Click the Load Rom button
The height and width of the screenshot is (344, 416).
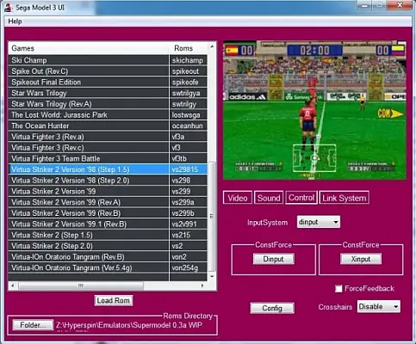point(114,300)
